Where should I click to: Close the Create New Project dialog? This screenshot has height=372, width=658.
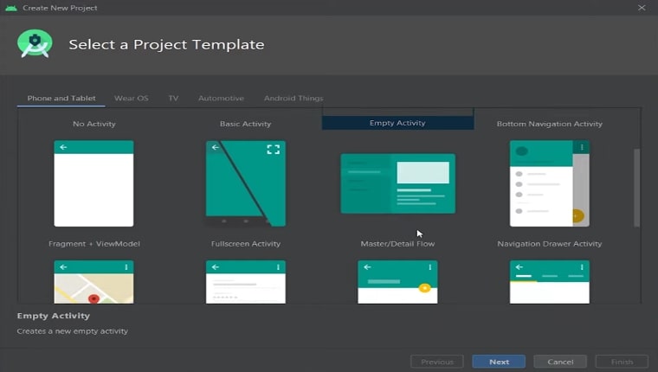pos(642,8)
